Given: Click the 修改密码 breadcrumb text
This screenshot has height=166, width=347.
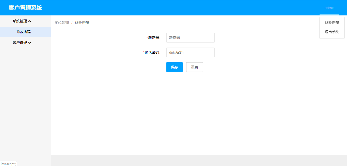Looking at the screenshot, I should [x=82, y=23].
